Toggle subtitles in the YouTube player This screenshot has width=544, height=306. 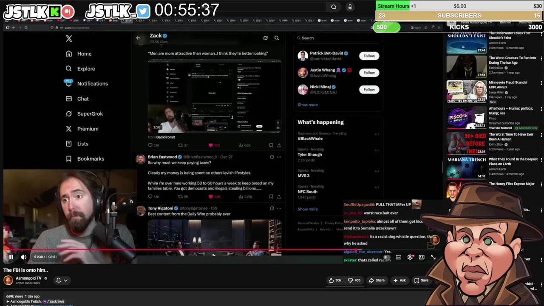399,257
